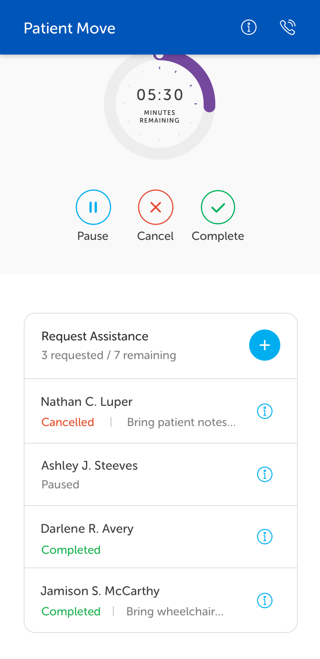Tap the Patient Move title
320x659 pixels.
70,28
